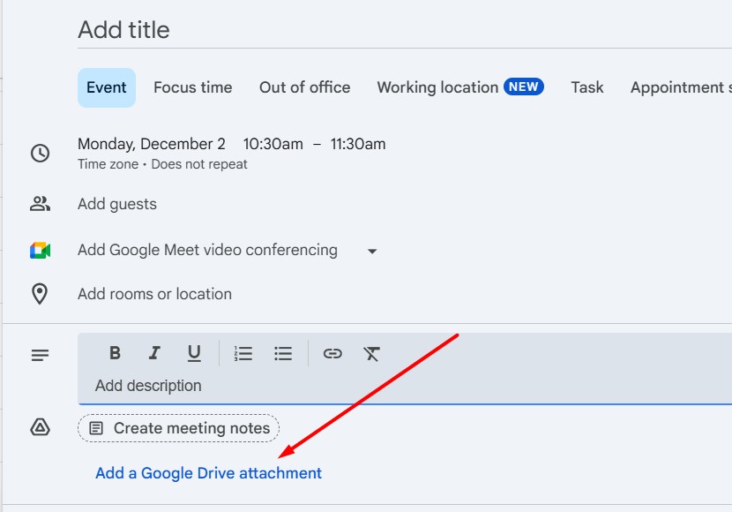Click the insert link icon
This screenshot has width=732, height=512.
click(x=332, y=353)
